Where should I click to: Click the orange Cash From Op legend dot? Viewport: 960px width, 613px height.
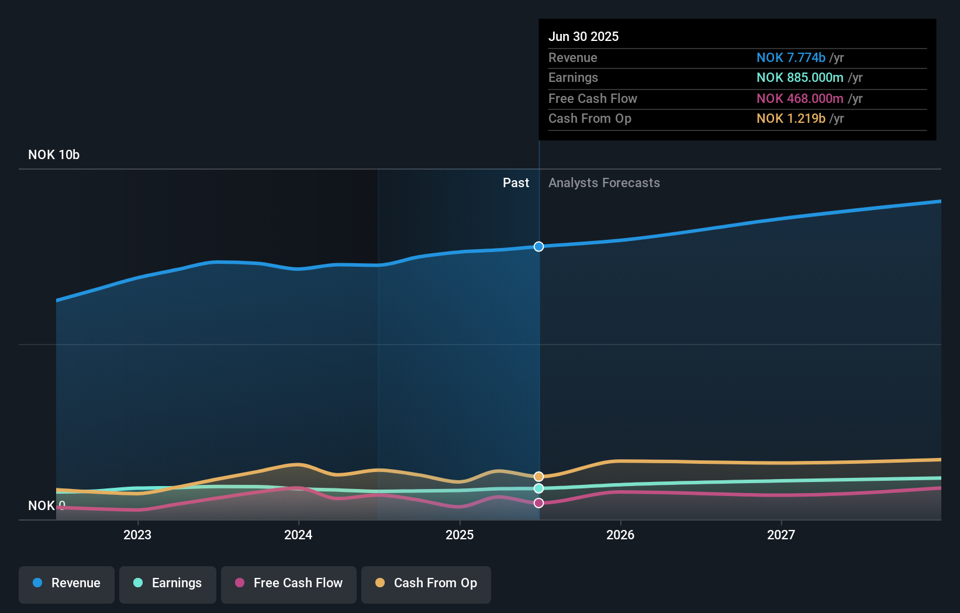[x=380, y=583]
